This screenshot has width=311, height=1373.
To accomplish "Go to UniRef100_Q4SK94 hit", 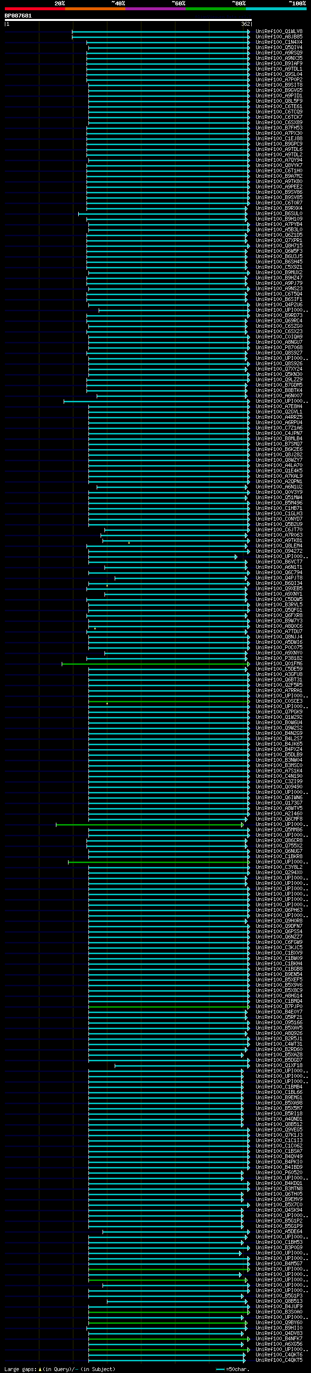I will pos(279,1210).
